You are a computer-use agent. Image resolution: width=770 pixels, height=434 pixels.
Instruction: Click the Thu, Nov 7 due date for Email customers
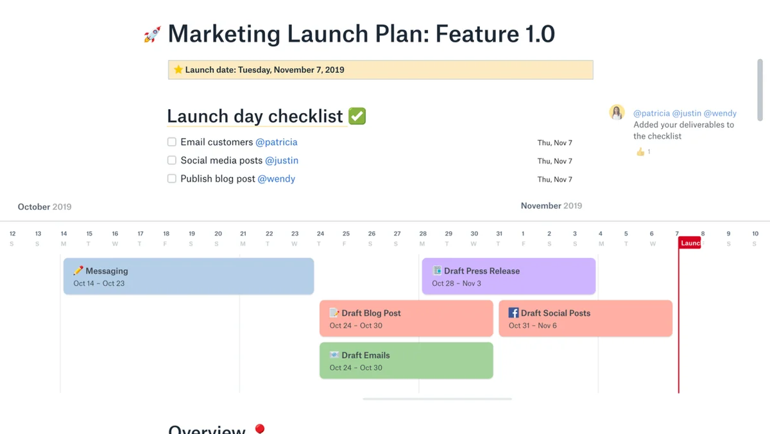[555, 143]
